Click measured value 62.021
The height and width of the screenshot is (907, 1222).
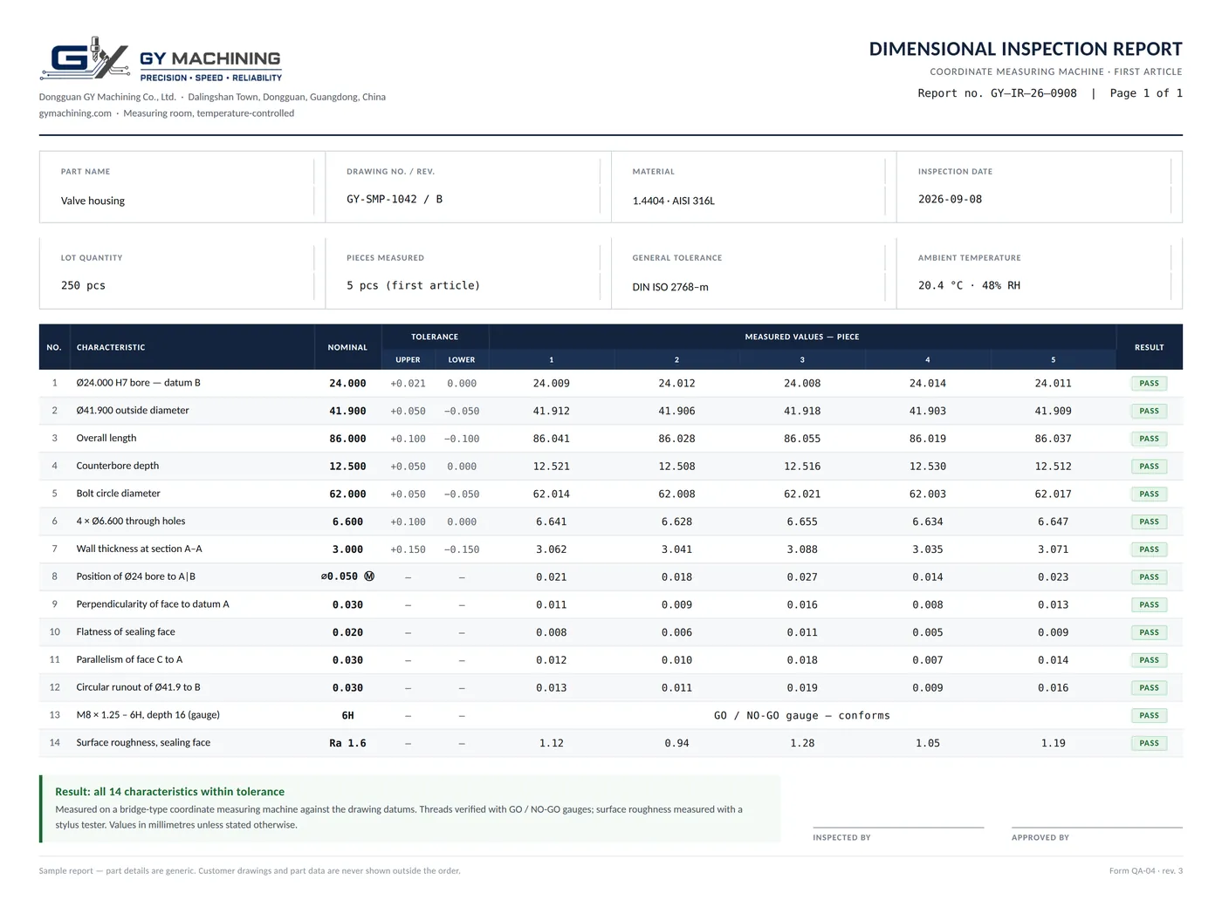(x=802, y=494)
